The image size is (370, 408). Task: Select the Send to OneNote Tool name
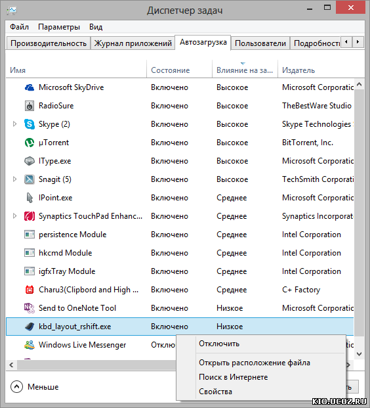click(77, 308)
